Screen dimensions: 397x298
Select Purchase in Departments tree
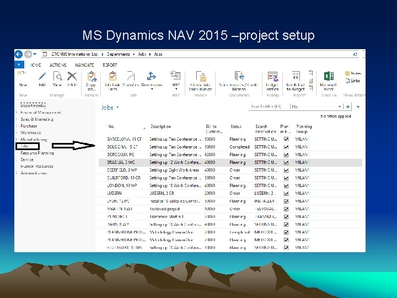29,126
